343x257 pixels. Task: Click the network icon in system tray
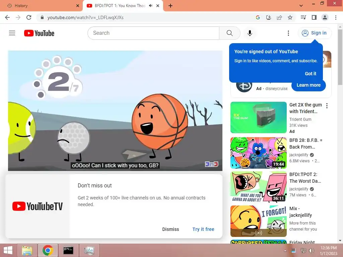pos(303,250)
